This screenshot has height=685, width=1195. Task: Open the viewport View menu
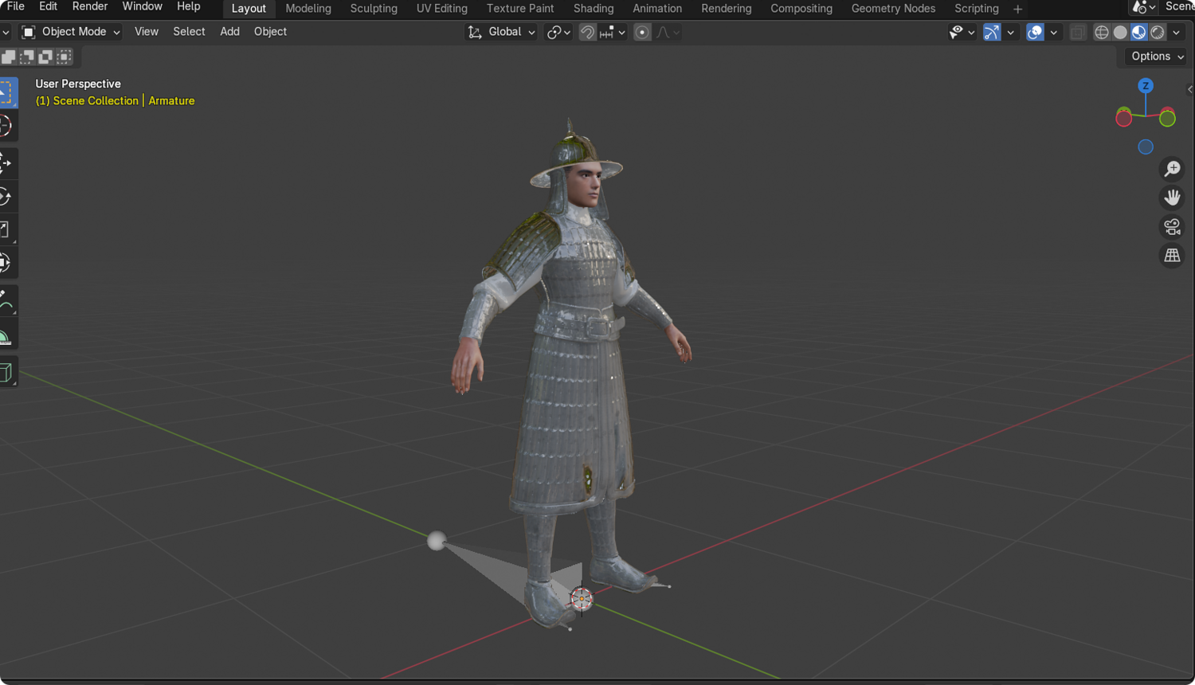pyautogui.click(x=147, y=32)
